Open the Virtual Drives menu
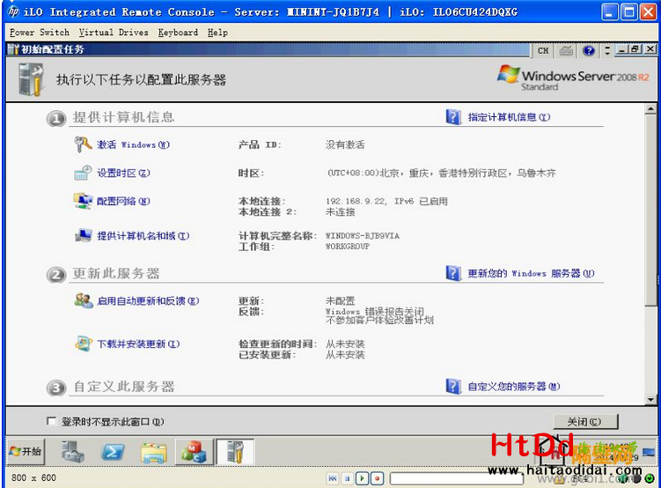The height and width of the screenshot is (488, 661). 114,33
